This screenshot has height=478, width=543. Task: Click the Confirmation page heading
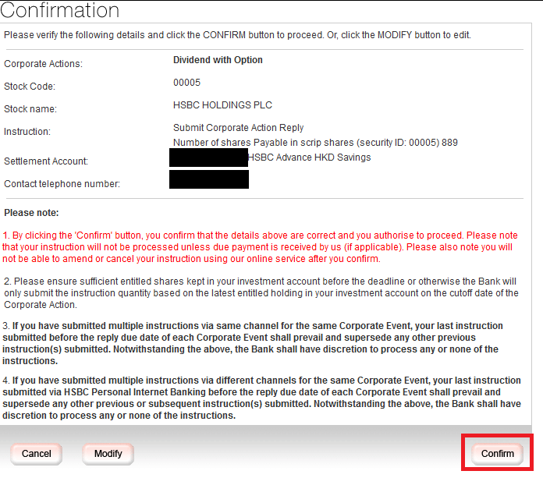pyautogui.click(x=60, y=11)
